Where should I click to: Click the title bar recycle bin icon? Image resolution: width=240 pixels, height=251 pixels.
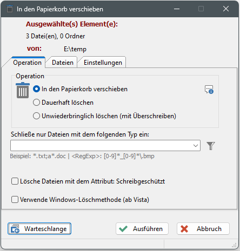click(x=10, y=9)
